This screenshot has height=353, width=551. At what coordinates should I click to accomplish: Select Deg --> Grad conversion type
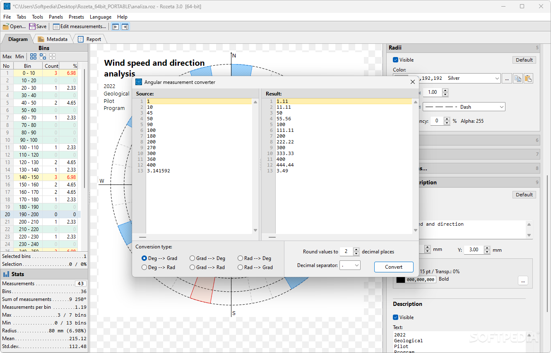[x=159, y=258]
